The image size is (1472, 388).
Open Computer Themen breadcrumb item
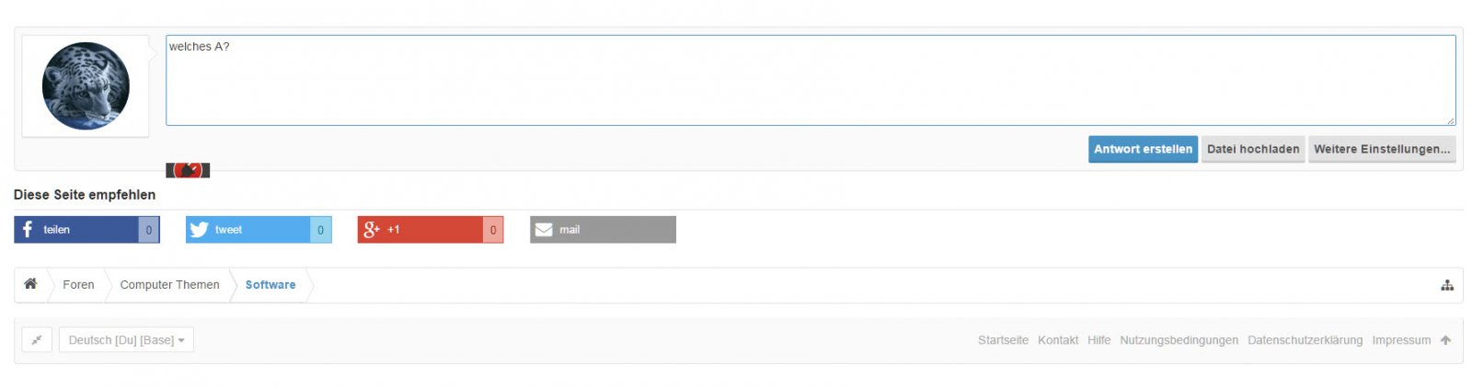click(x=169, y=285)
